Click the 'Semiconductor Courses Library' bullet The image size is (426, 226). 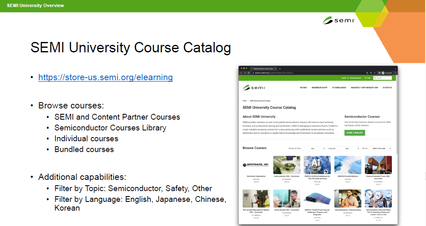110,128
